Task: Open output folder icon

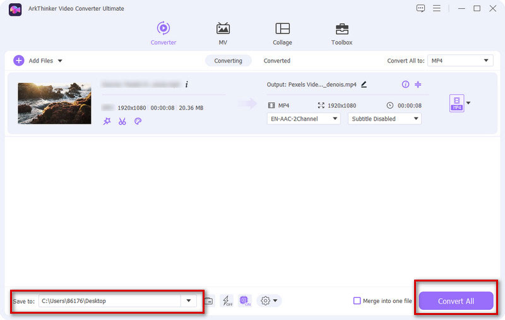Action: 209,300
